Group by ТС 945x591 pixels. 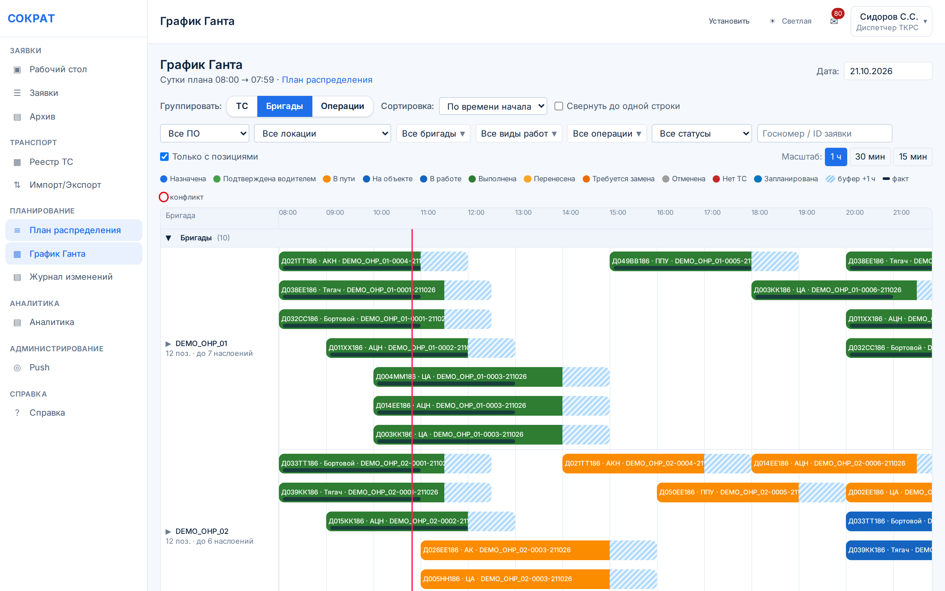click(x=242, y=106)
